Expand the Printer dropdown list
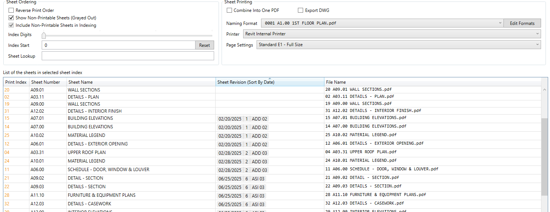 pyautogui.click(x=392, y=34)
